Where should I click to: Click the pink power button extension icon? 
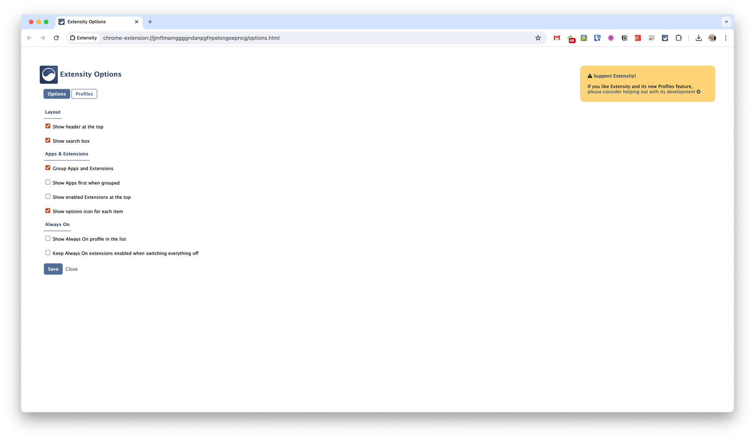coord(611,38)
